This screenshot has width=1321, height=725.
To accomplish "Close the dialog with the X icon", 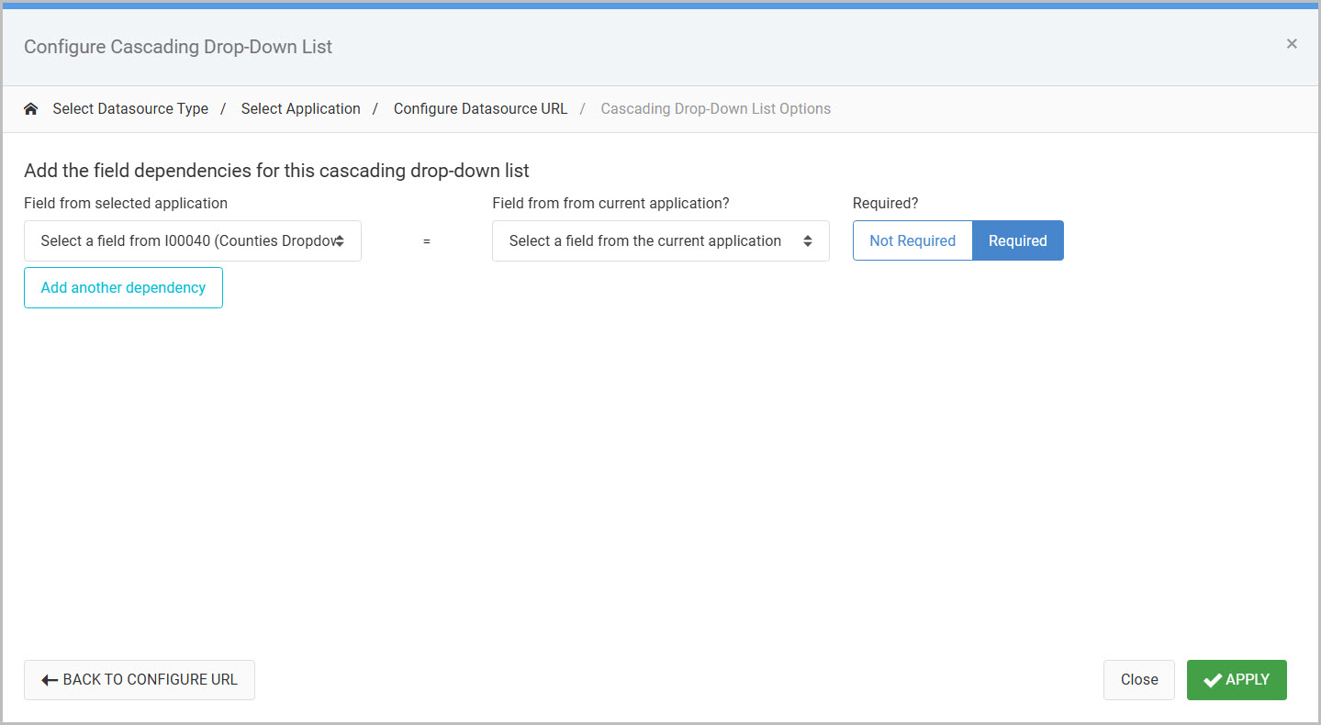I will coord(1292,44).
